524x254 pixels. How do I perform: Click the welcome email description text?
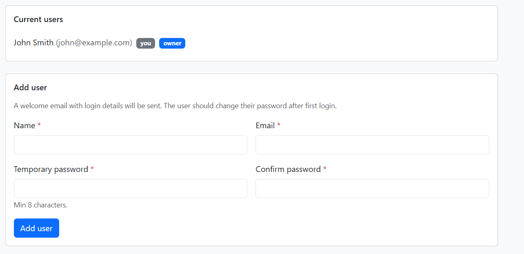click(175, 106)
